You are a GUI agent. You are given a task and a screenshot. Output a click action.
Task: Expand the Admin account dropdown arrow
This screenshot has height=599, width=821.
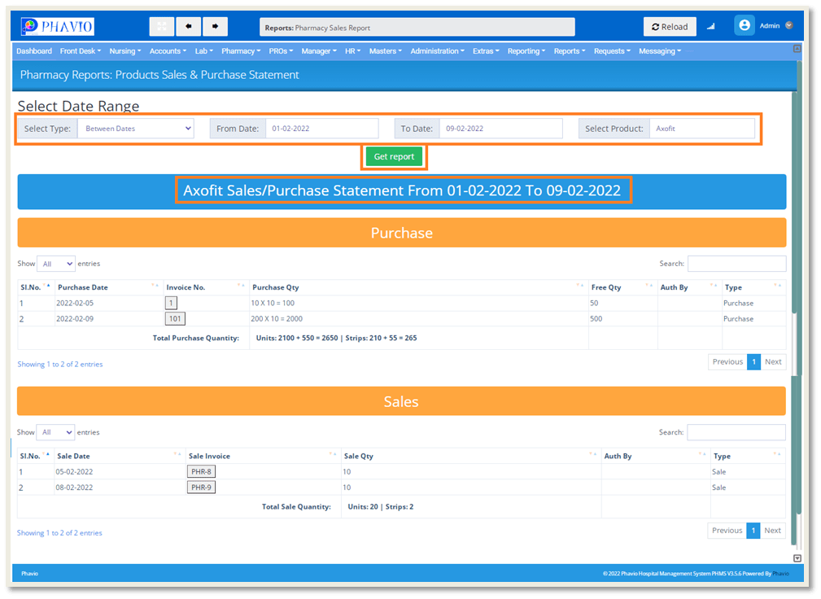tap(789, 25)
